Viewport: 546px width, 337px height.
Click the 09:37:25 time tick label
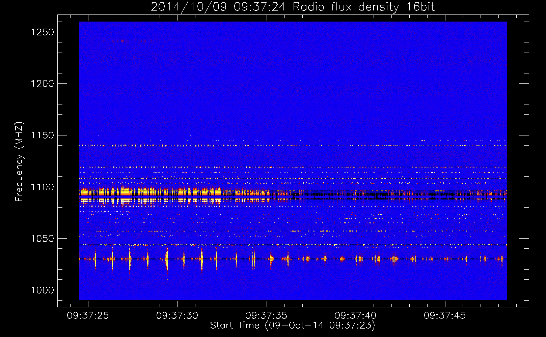pyautogui.click(x=88, y=316)
